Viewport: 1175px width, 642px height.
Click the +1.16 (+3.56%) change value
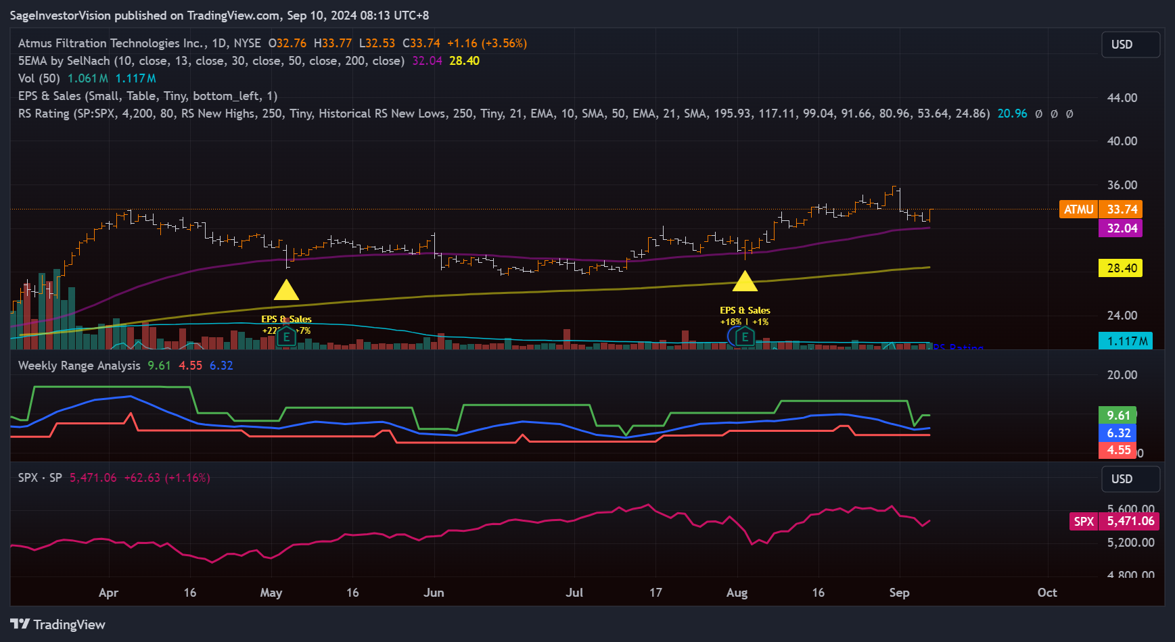(487, 43)
